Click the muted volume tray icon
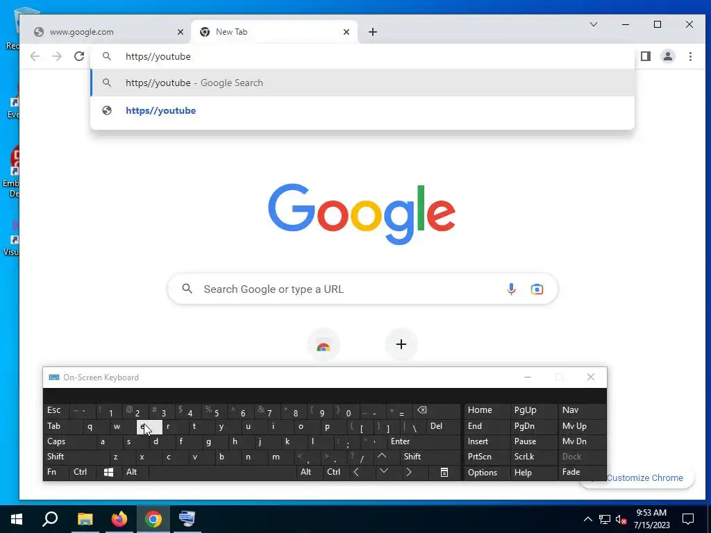 (621, 519)
